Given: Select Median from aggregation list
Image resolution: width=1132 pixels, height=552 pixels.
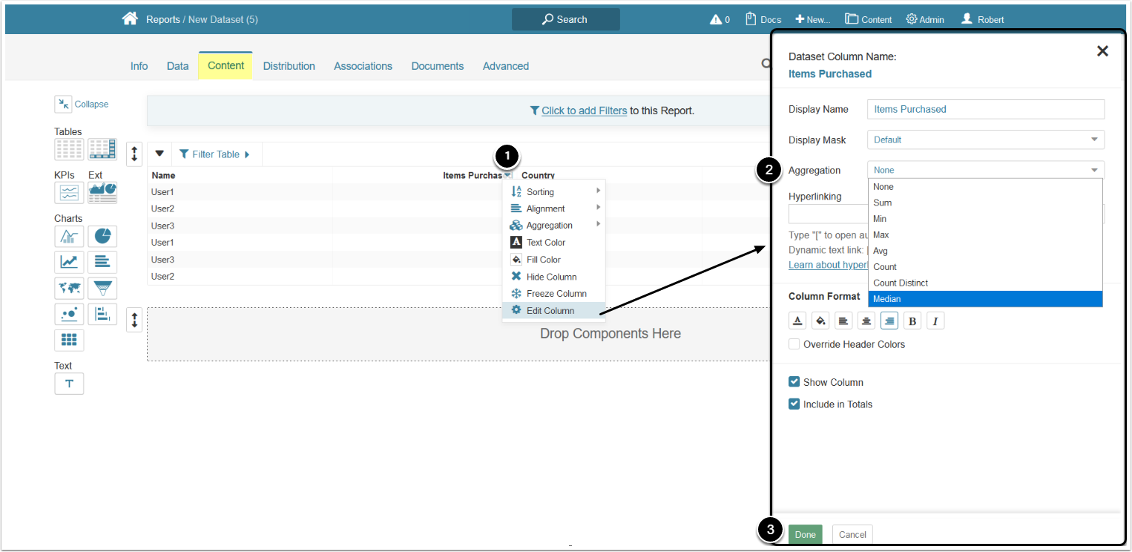Looking at the screenshot, I should point(985,299).
